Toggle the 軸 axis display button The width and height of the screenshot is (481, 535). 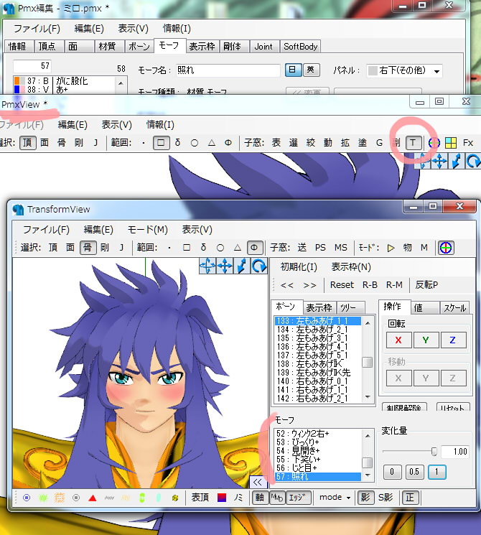pyautogui.click(x=260, y=498)
